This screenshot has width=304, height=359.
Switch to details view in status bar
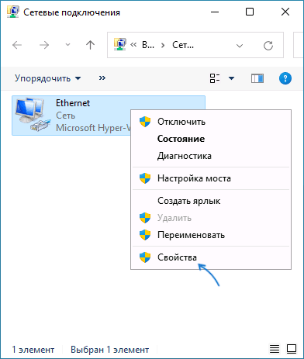(x=275, y=349)
